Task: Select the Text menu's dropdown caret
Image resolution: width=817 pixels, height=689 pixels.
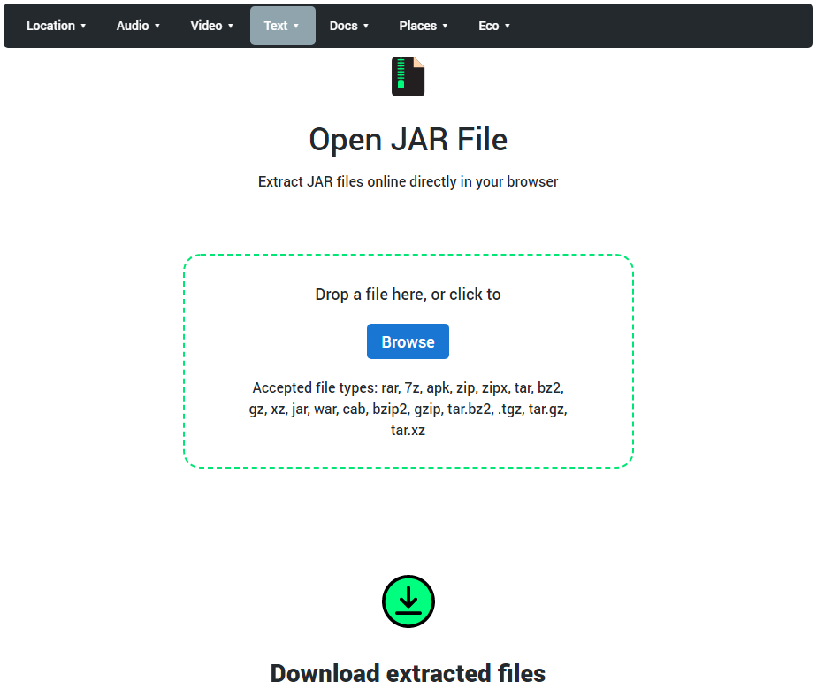Action: tap(295, 26)
